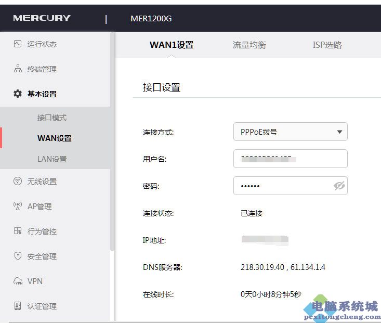The image size is (381, 323).
Task: Click the 连接方式 label
Action: click(158, 132)
